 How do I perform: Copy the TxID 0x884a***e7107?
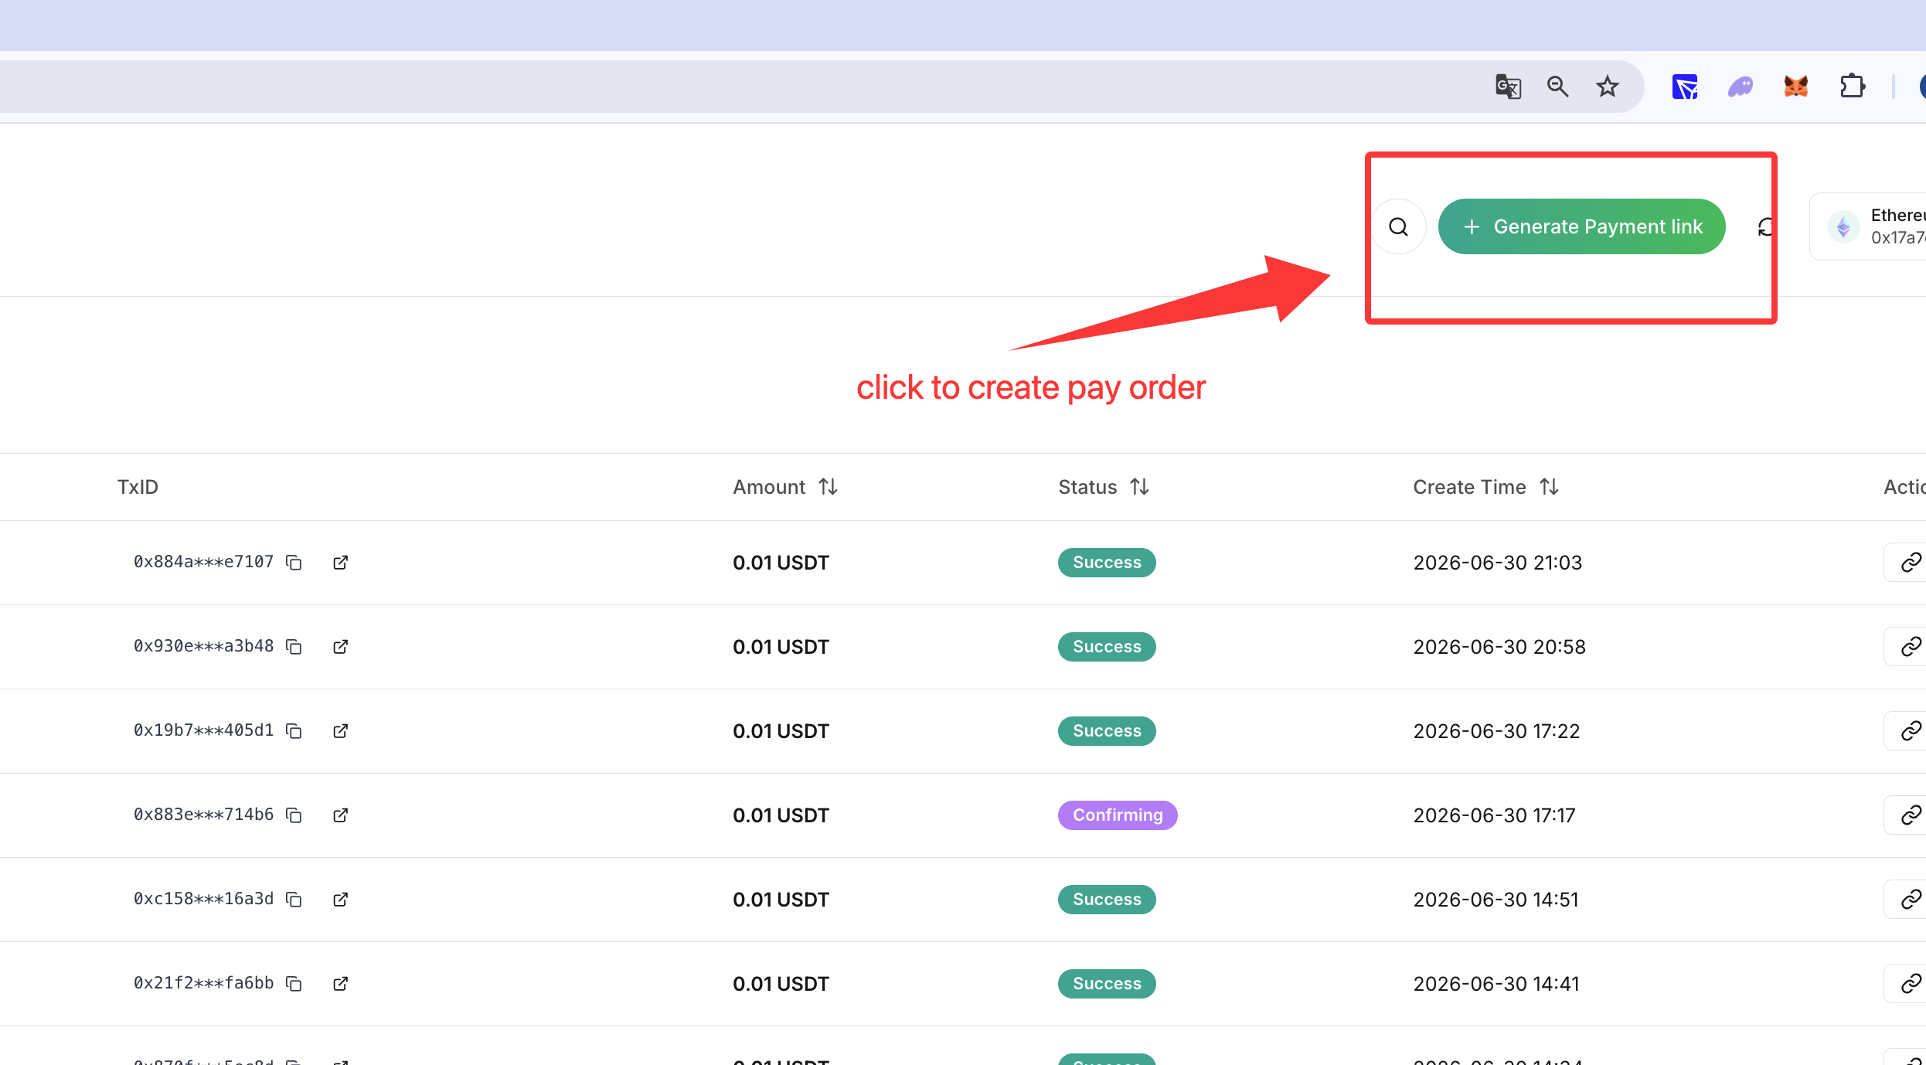[x=294, y=563]
